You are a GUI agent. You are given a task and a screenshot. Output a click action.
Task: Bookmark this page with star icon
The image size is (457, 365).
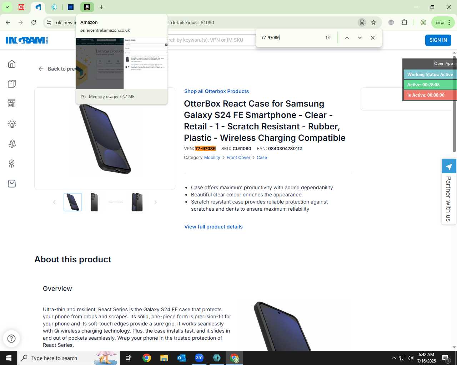pyautogui.click(x=373, y=22)
